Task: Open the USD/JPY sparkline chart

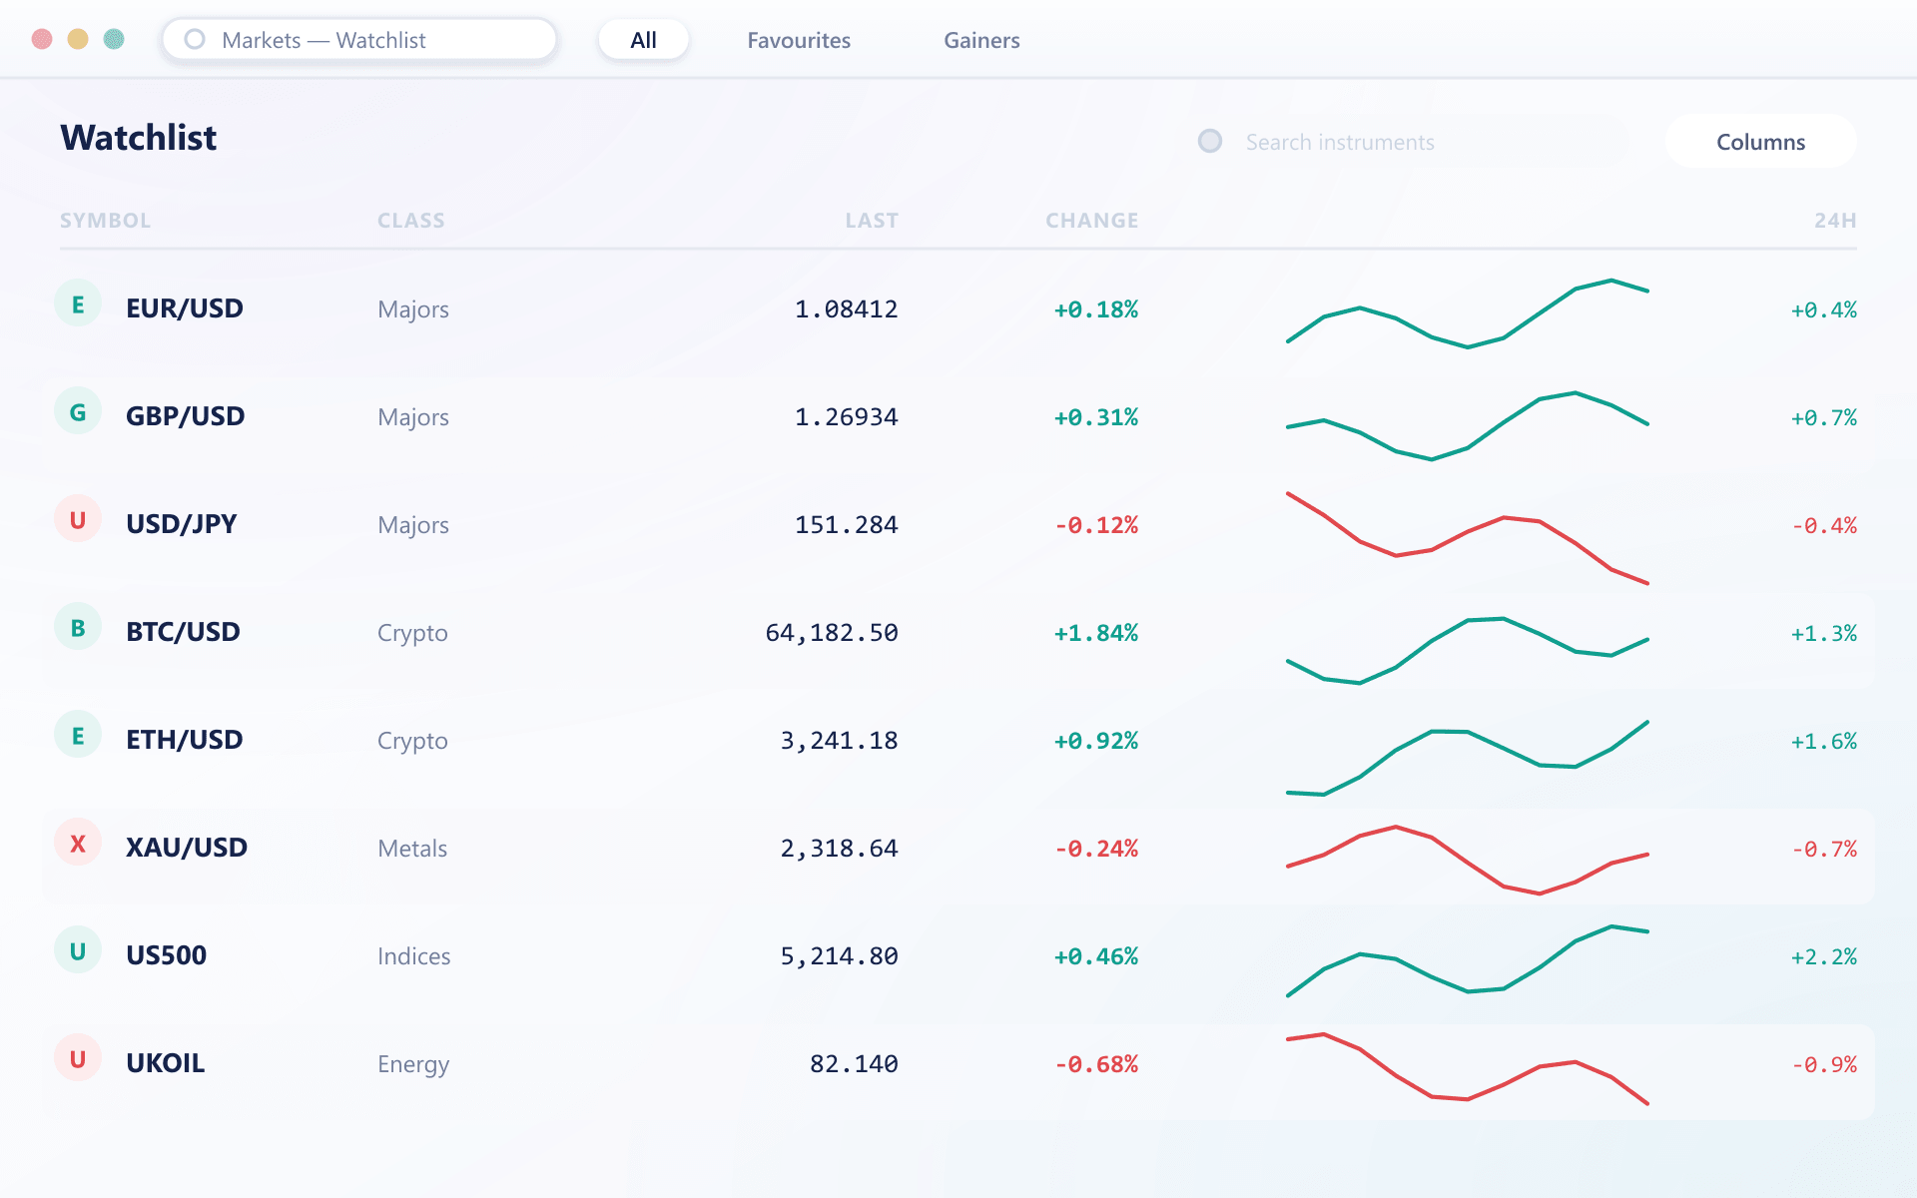Action: (x=1468, y=538)
